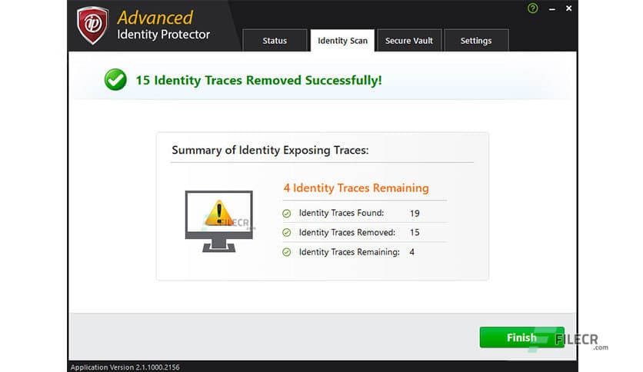This screenshot has width=643, height=372.
Task: Click the traces remaining value 4
Action: 411,252
